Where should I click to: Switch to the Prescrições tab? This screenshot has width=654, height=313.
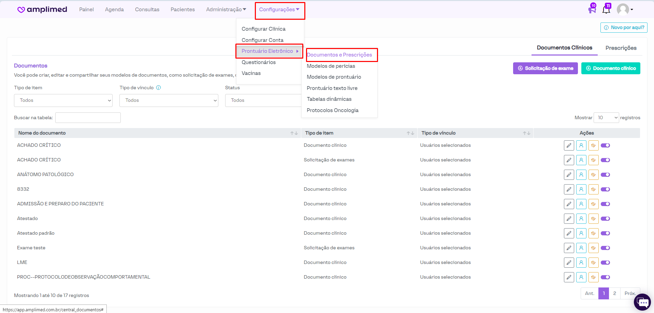pyautogui.click(x=621, y=48)
